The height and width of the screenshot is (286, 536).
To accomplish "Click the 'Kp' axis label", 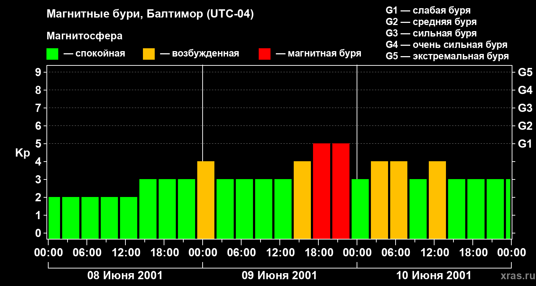I will [x=23, y=153].
